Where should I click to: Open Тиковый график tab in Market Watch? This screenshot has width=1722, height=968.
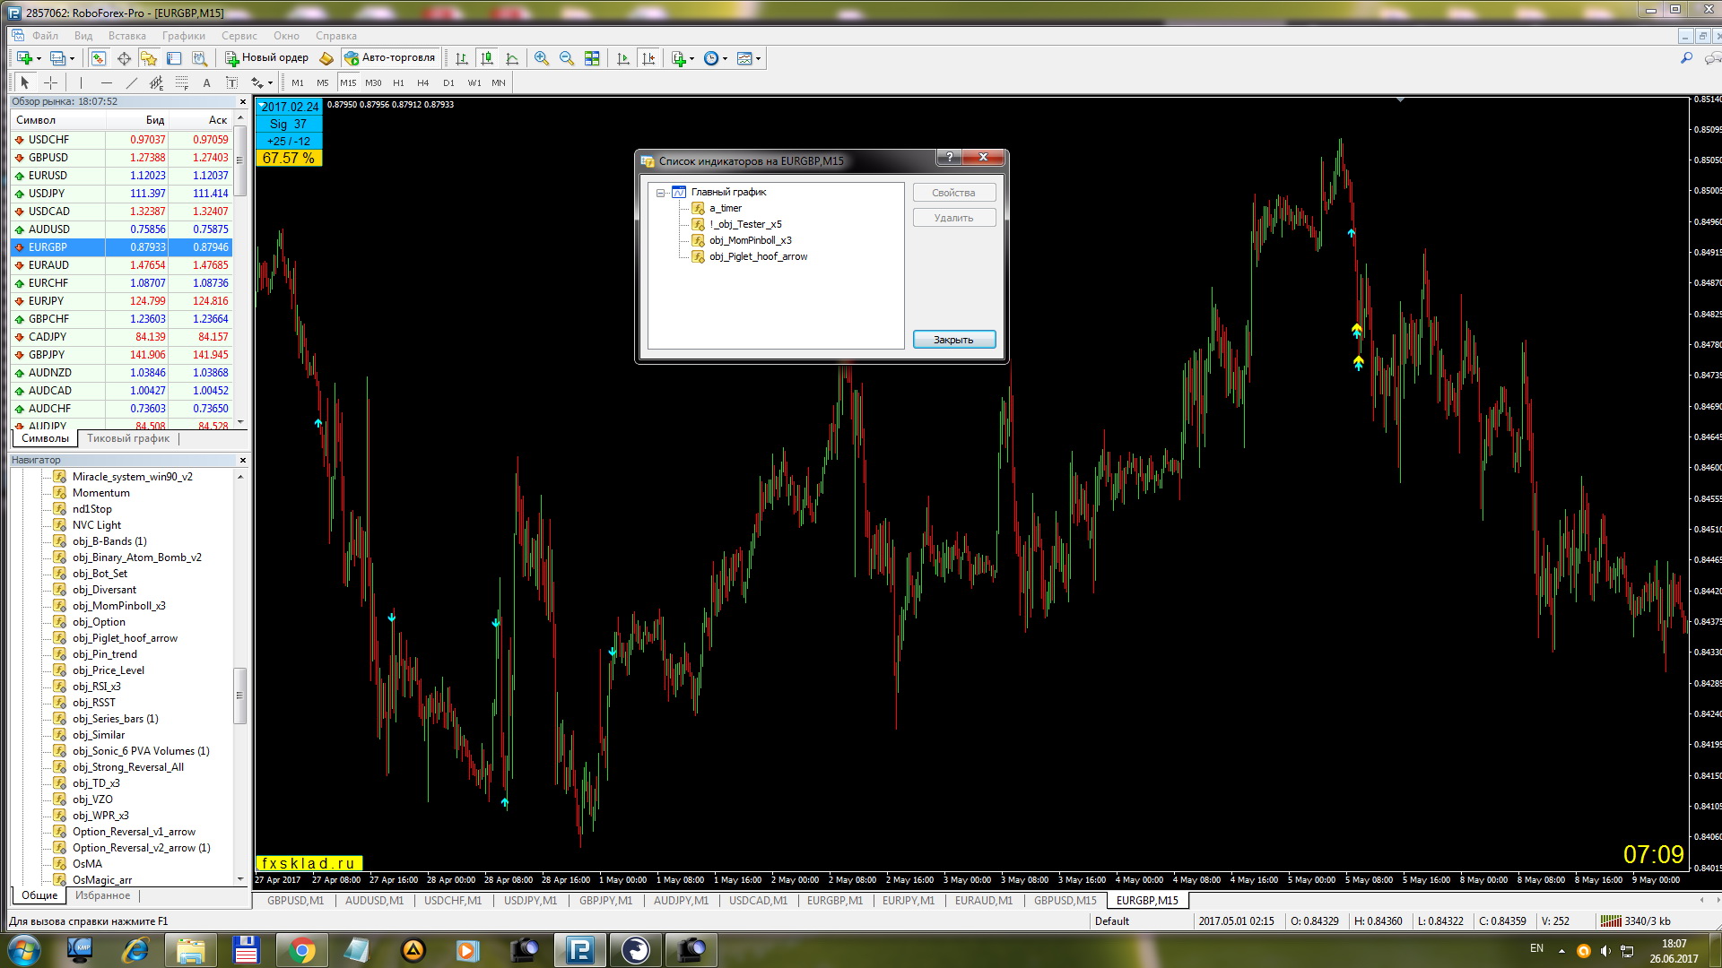point(128,438)
